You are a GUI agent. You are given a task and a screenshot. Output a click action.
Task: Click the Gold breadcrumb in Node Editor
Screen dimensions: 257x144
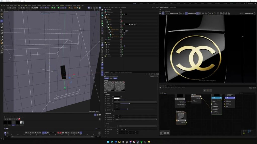click(165, 93)
